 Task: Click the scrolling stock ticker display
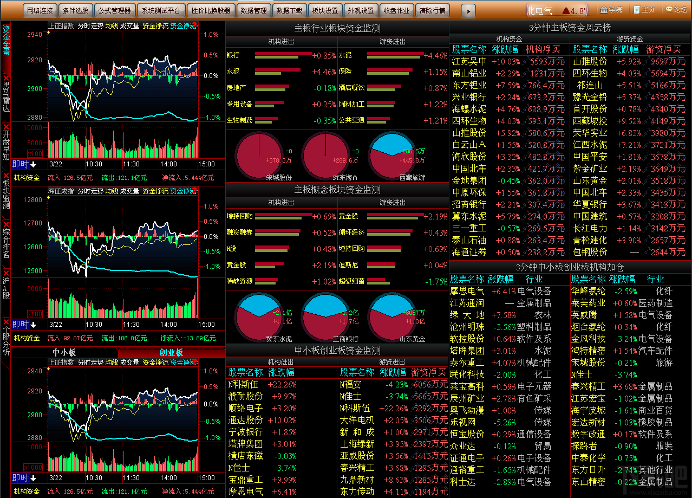(x=558, y=10)
